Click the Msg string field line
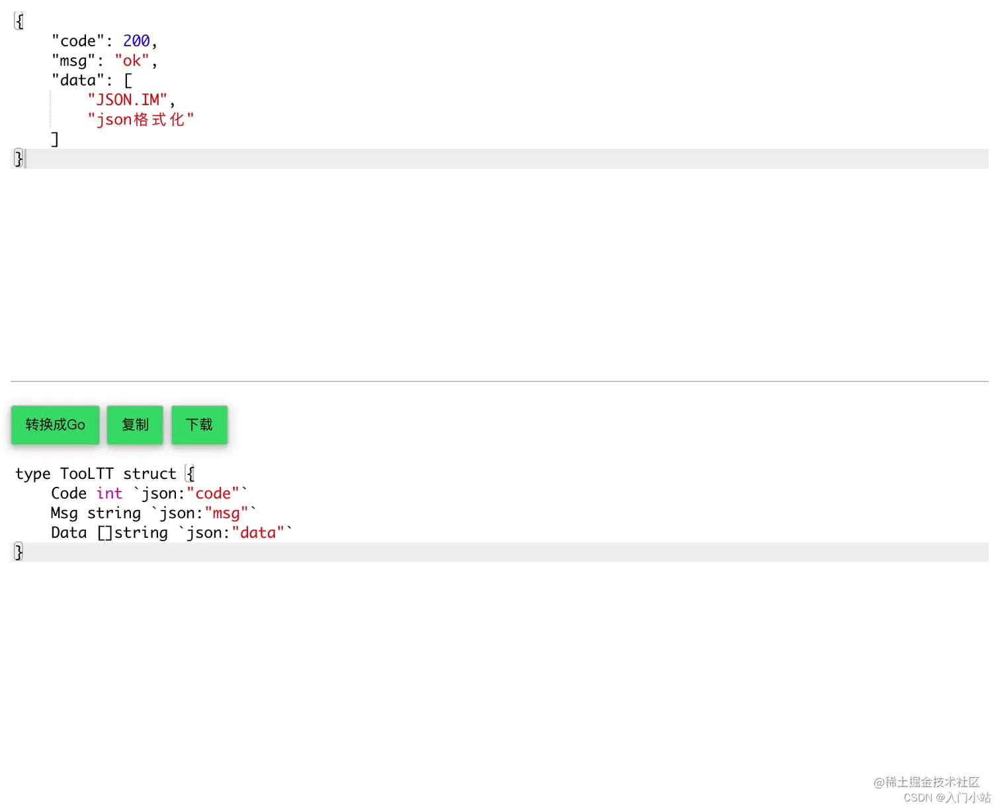Viewport: 1000px width, 809px height. point(153,513)
